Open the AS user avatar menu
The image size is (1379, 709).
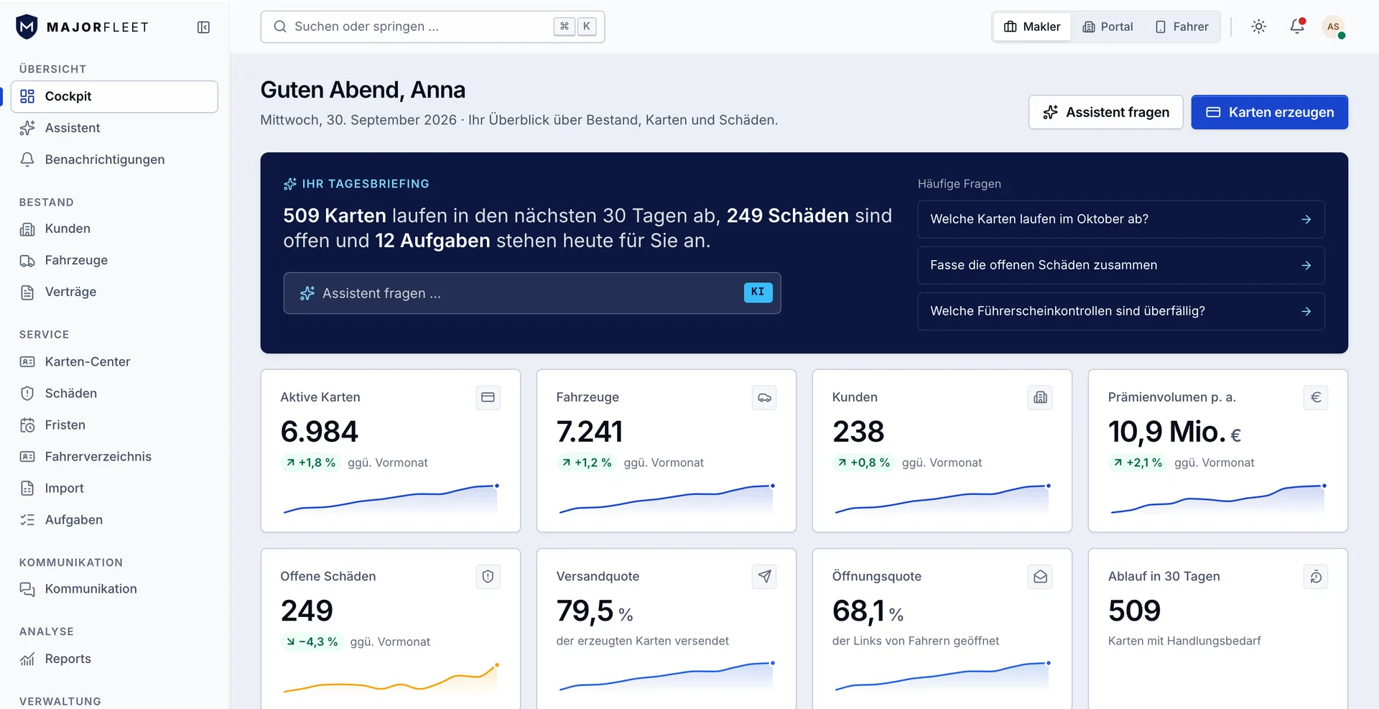tap(1334, 27)
